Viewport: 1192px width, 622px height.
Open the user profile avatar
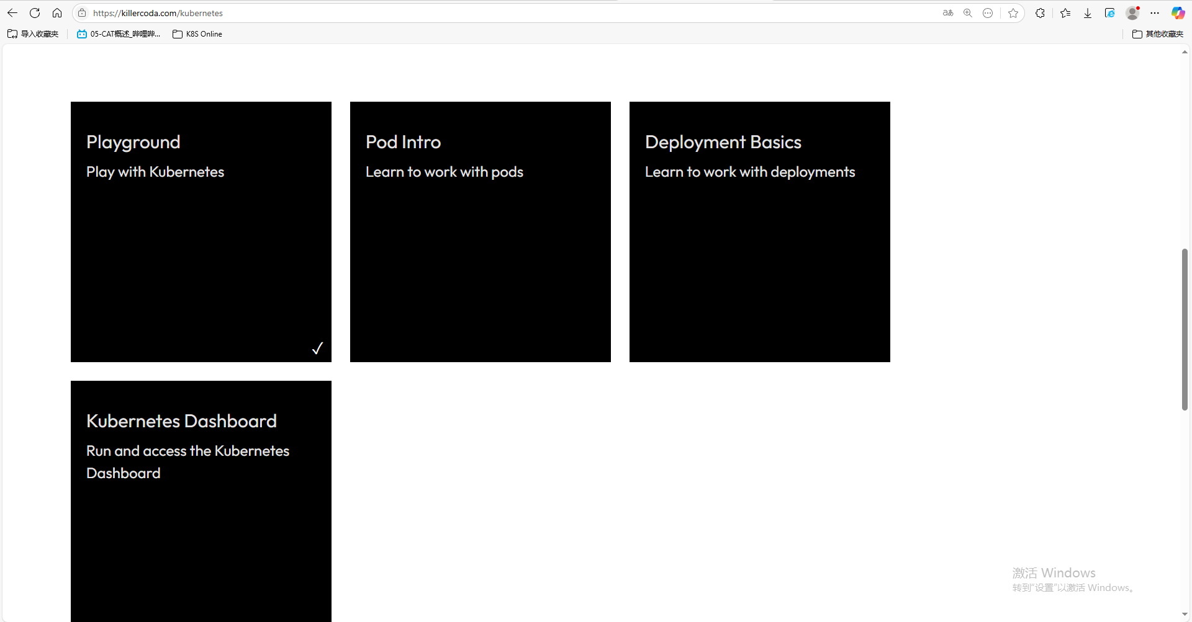point(1132,13)
